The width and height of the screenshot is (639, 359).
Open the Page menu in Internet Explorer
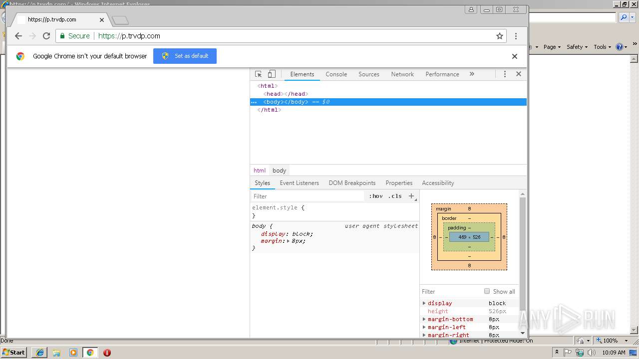(552, 47)
